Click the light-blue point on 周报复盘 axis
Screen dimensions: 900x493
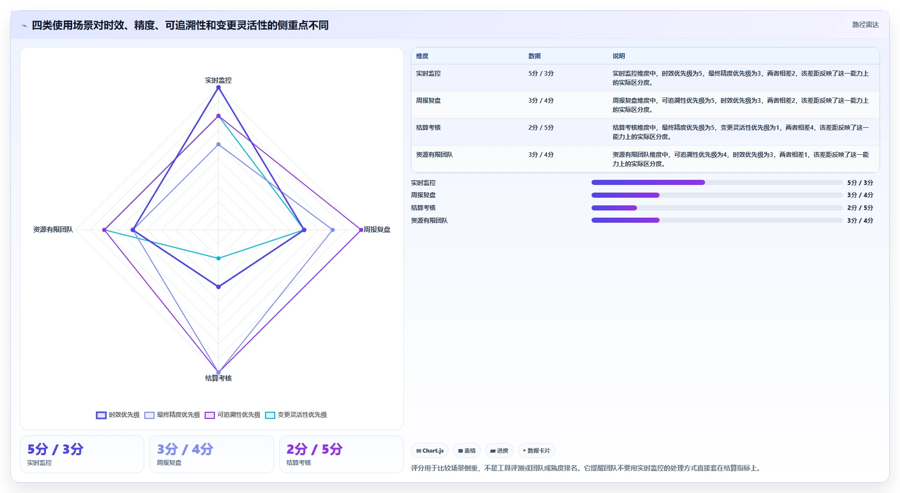coord(333,230)
